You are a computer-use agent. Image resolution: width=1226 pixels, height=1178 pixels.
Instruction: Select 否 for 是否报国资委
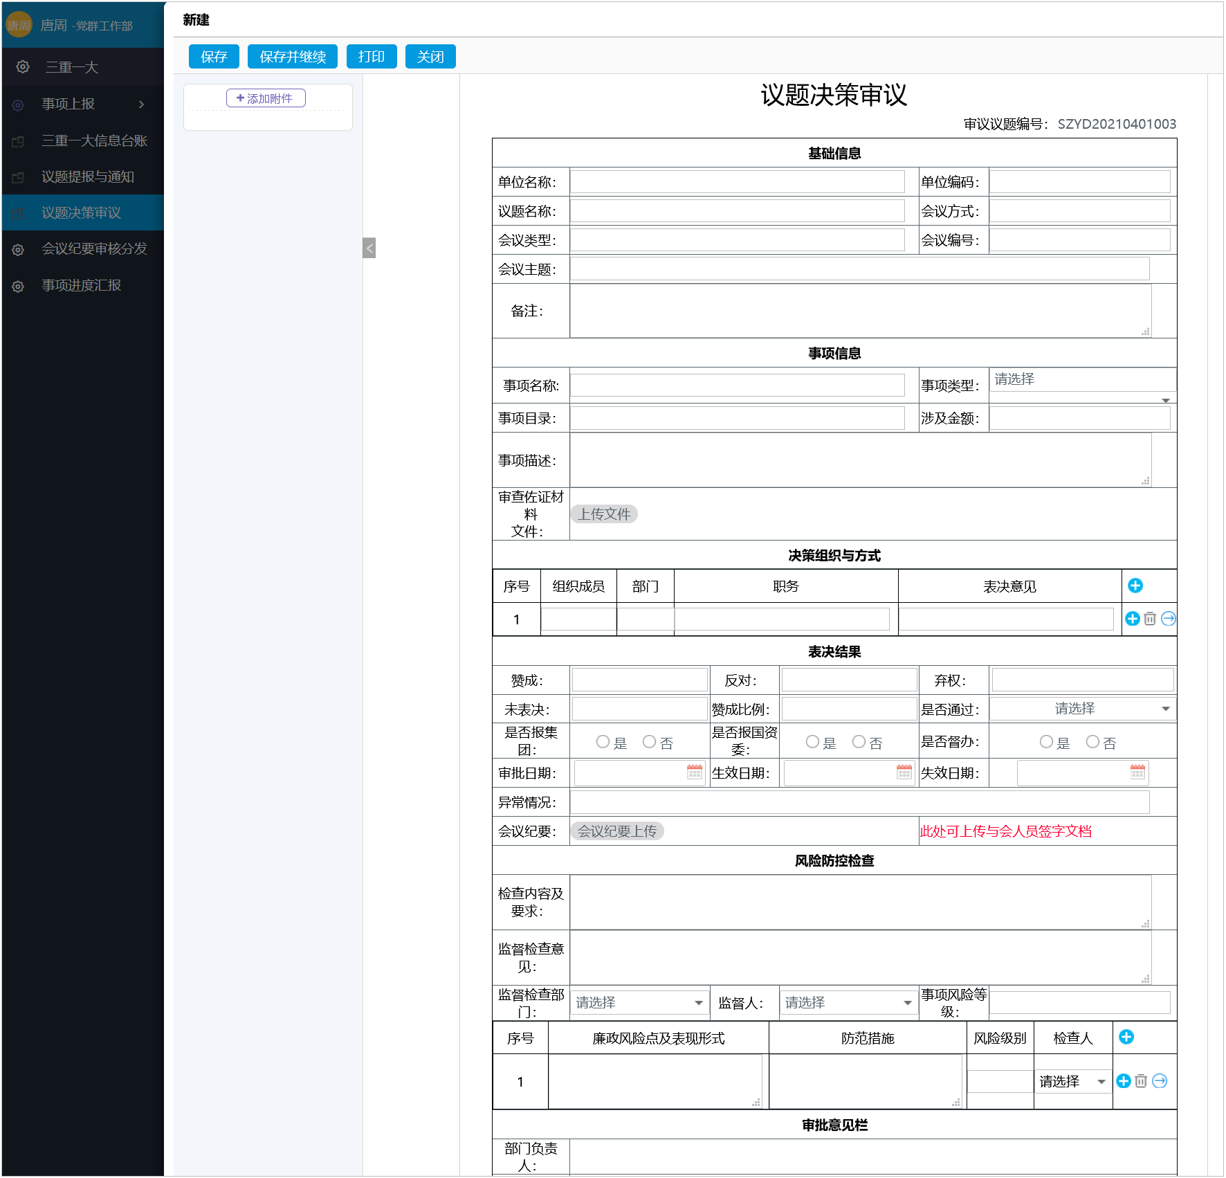(x=859, y=742)
